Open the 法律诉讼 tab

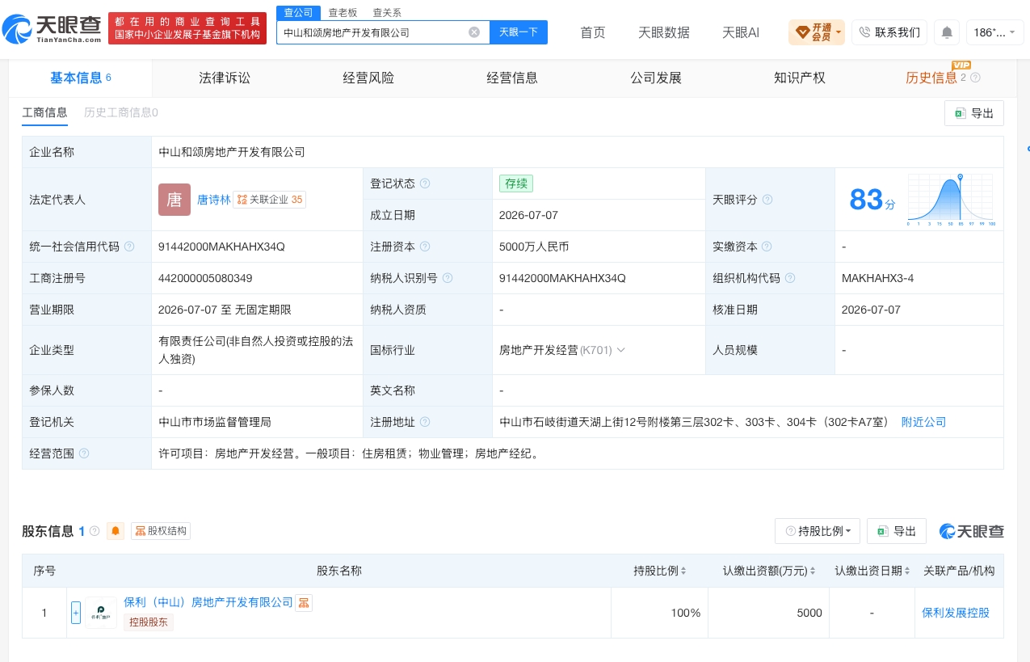[225, 78]
